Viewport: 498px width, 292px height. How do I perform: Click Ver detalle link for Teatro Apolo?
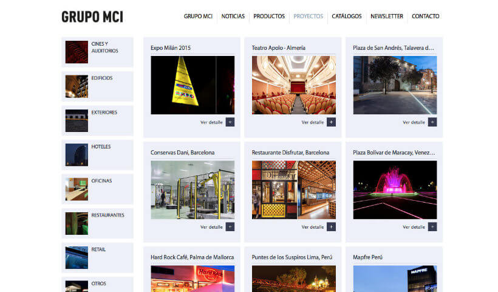pyautogui.click(x=313, y=122)
